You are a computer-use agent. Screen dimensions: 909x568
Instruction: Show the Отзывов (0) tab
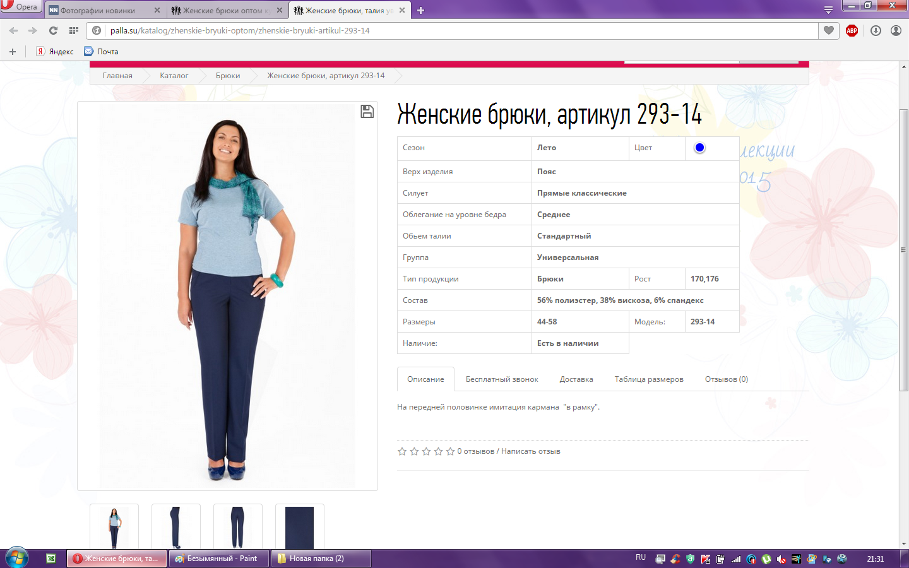click(726, 379)
